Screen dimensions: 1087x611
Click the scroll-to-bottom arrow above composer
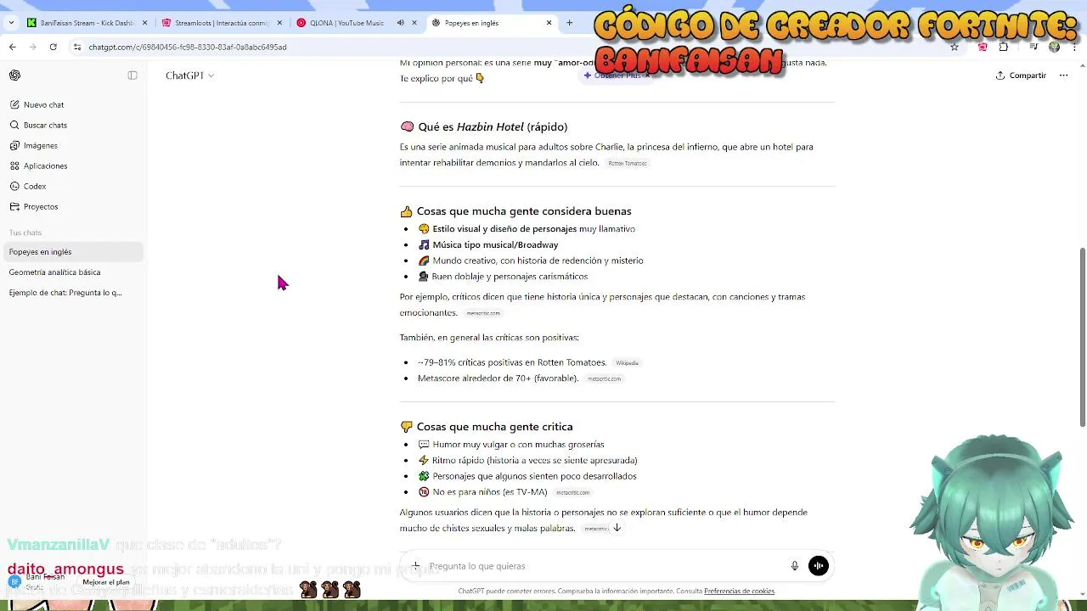[617, 528]
